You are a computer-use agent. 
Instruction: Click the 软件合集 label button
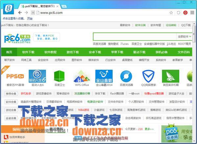coord(11,102)
